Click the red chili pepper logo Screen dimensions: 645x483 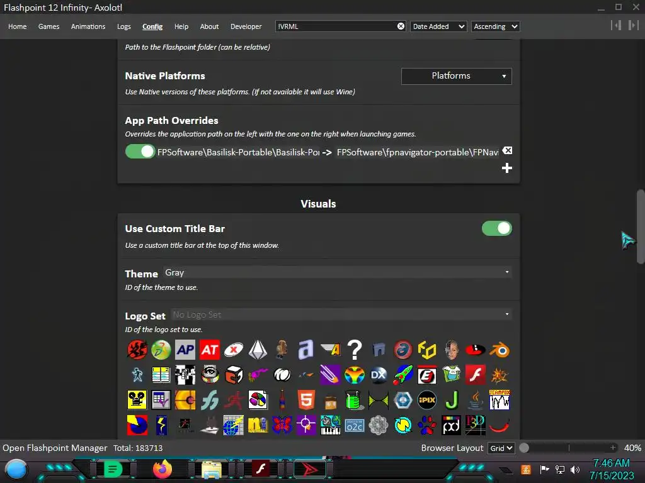(x=499, y=425)
